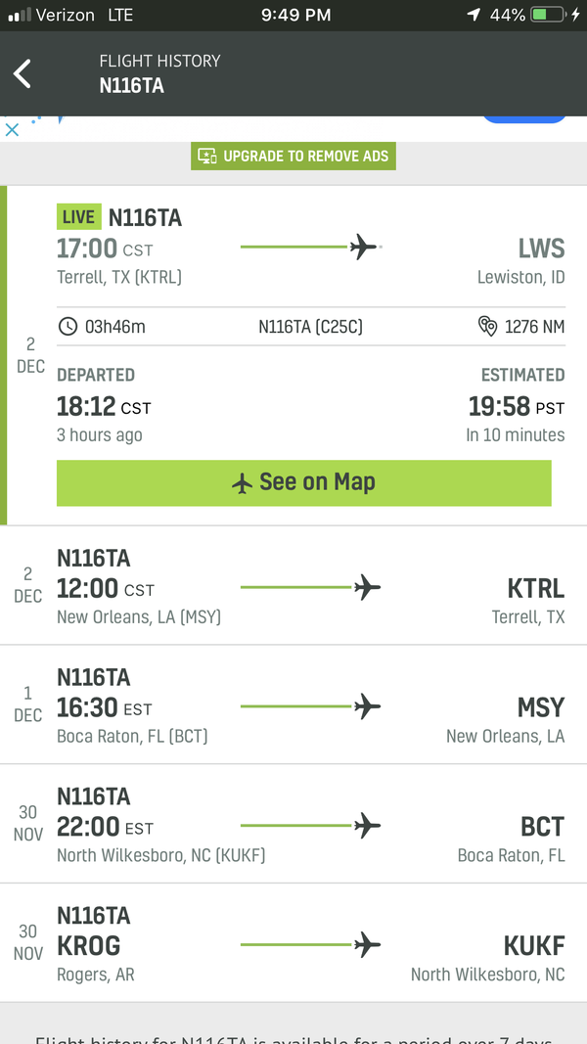Tap airplane icon on KUKF to BCT row
The width and height of the screenshot is (587, 1044).
[367, 826]
